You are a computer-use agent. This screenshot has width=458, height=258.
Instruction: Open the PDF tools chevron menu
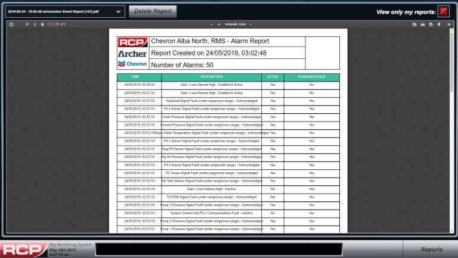click(x=448, y=24)
